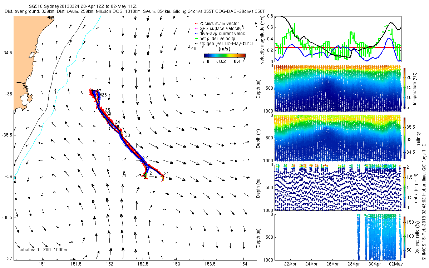Click the velocity magnitude time-series plot

[338, 39]
